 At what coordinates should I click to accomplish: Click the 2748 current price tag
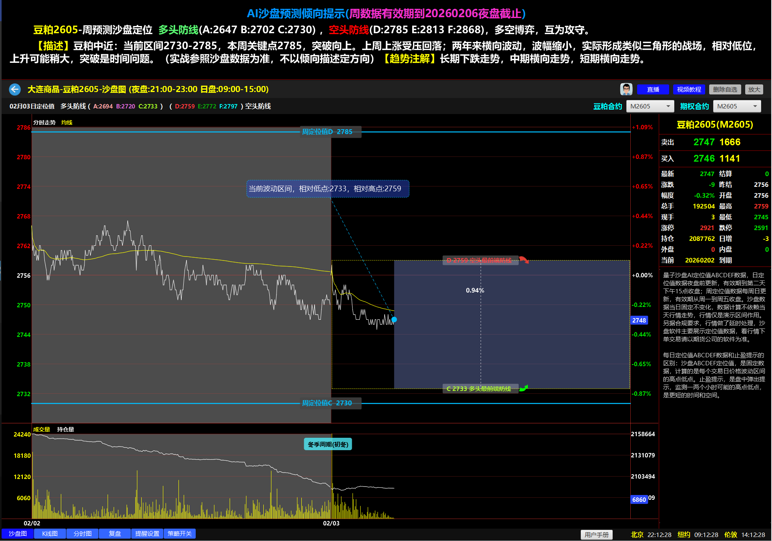tap(639, 320)
